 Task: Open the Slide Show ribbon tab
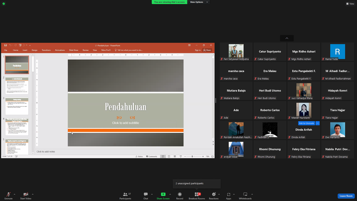[74, 50]
